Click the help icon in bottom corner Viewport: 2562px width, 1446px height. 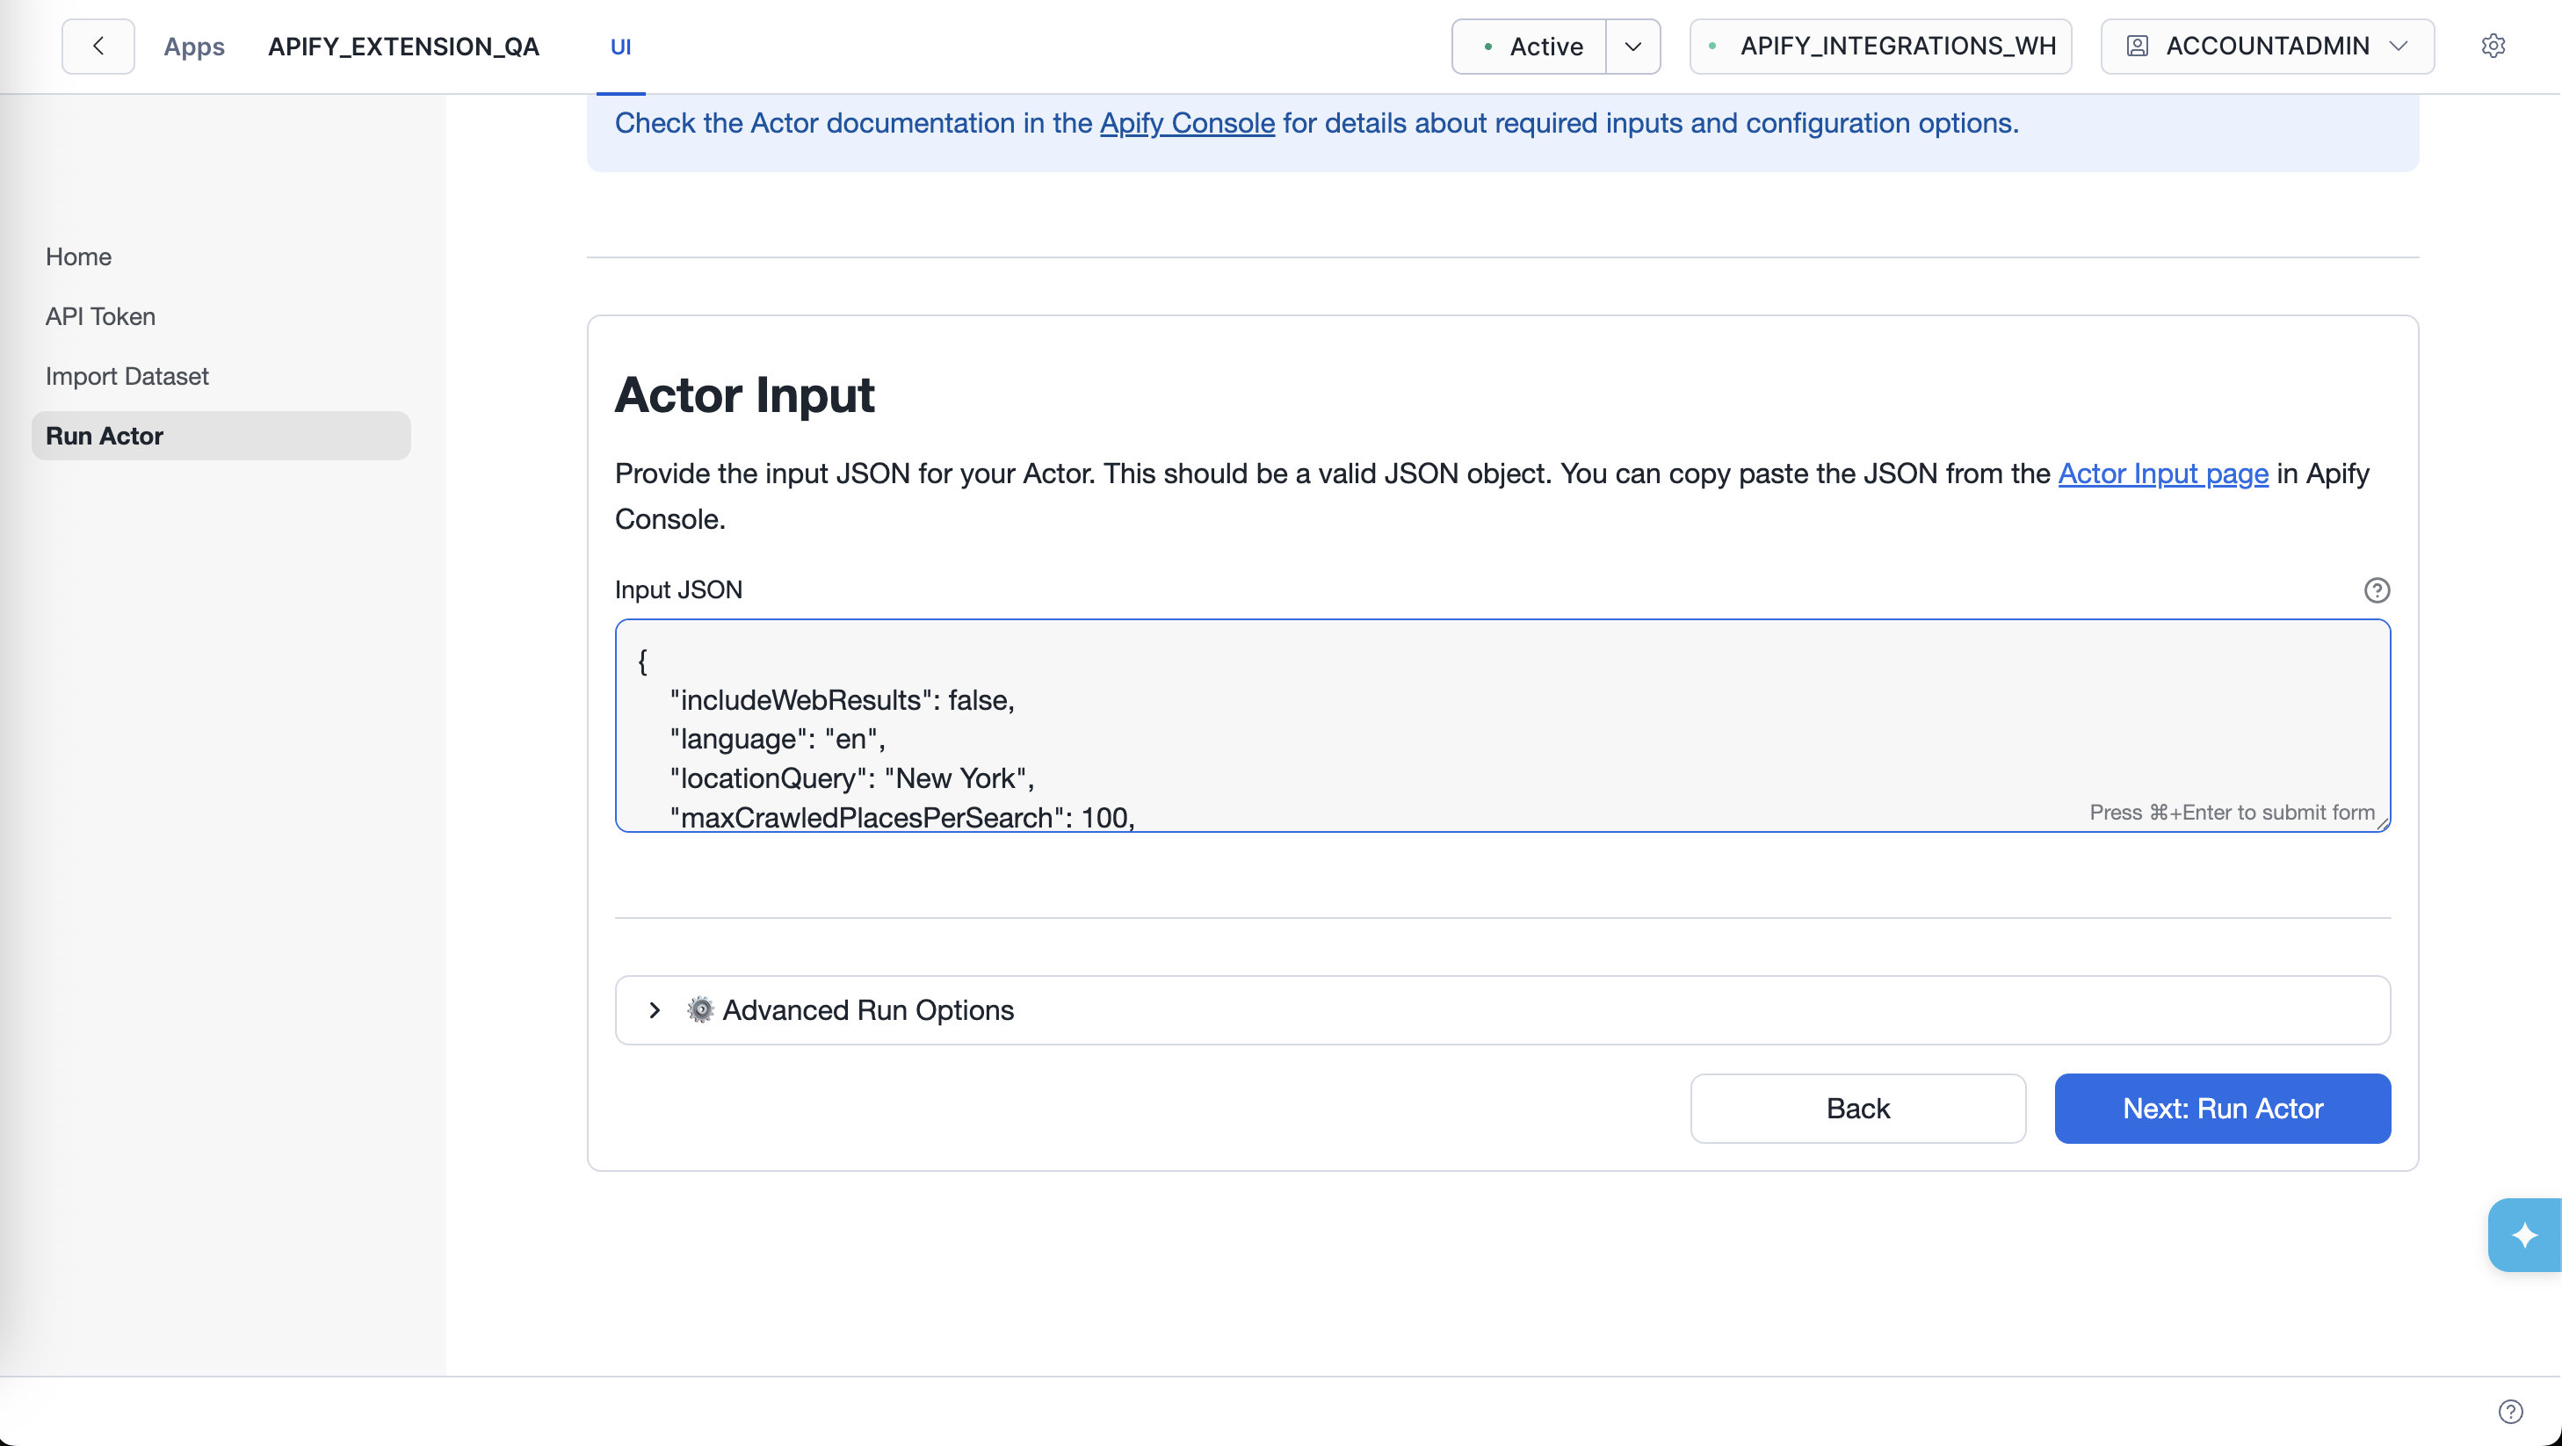pos(2510,1411)
